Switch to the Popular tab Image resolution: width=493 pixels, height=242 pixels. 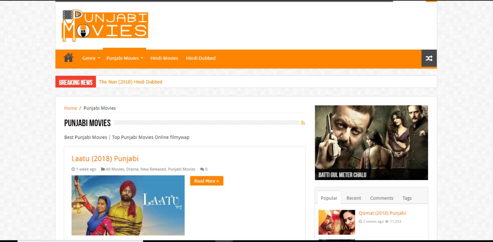click(x=329, y=198)
